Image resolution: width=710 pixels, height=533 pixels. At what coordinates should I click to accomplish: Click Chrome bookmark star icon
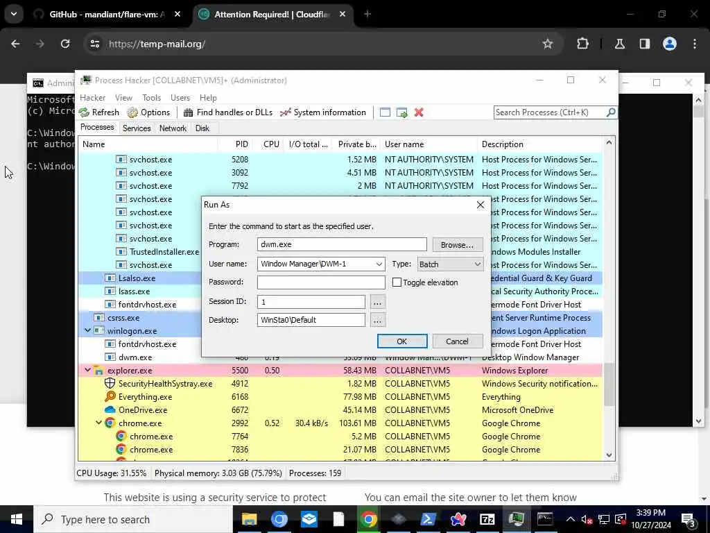548,44
